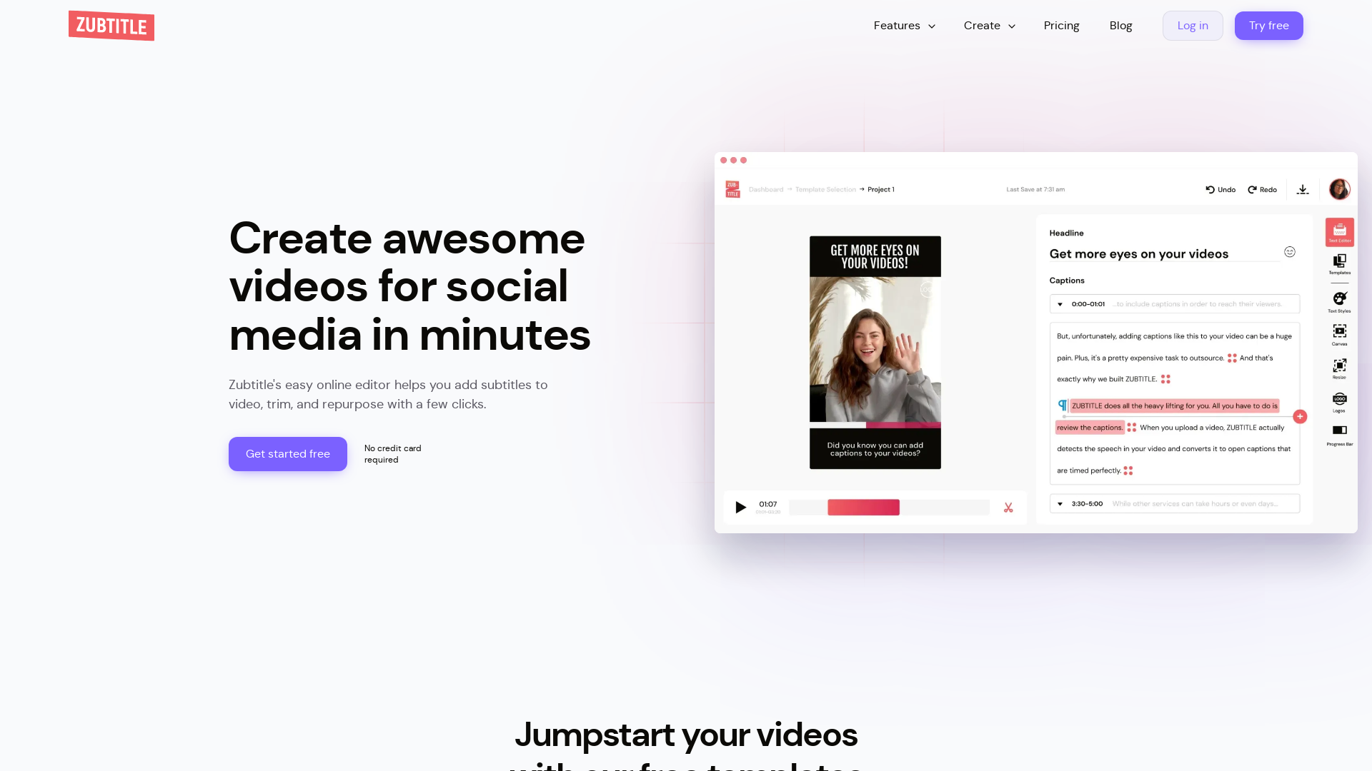Screen dimensions: 1372x771
Task: Click the user profile avatar icon
Action: click(1339, 189)
